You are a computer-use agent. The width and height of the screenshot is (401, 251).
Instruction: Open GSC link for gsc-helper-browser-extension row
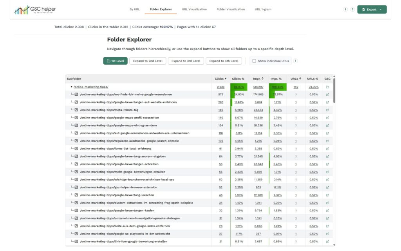(x=327, y=187)
